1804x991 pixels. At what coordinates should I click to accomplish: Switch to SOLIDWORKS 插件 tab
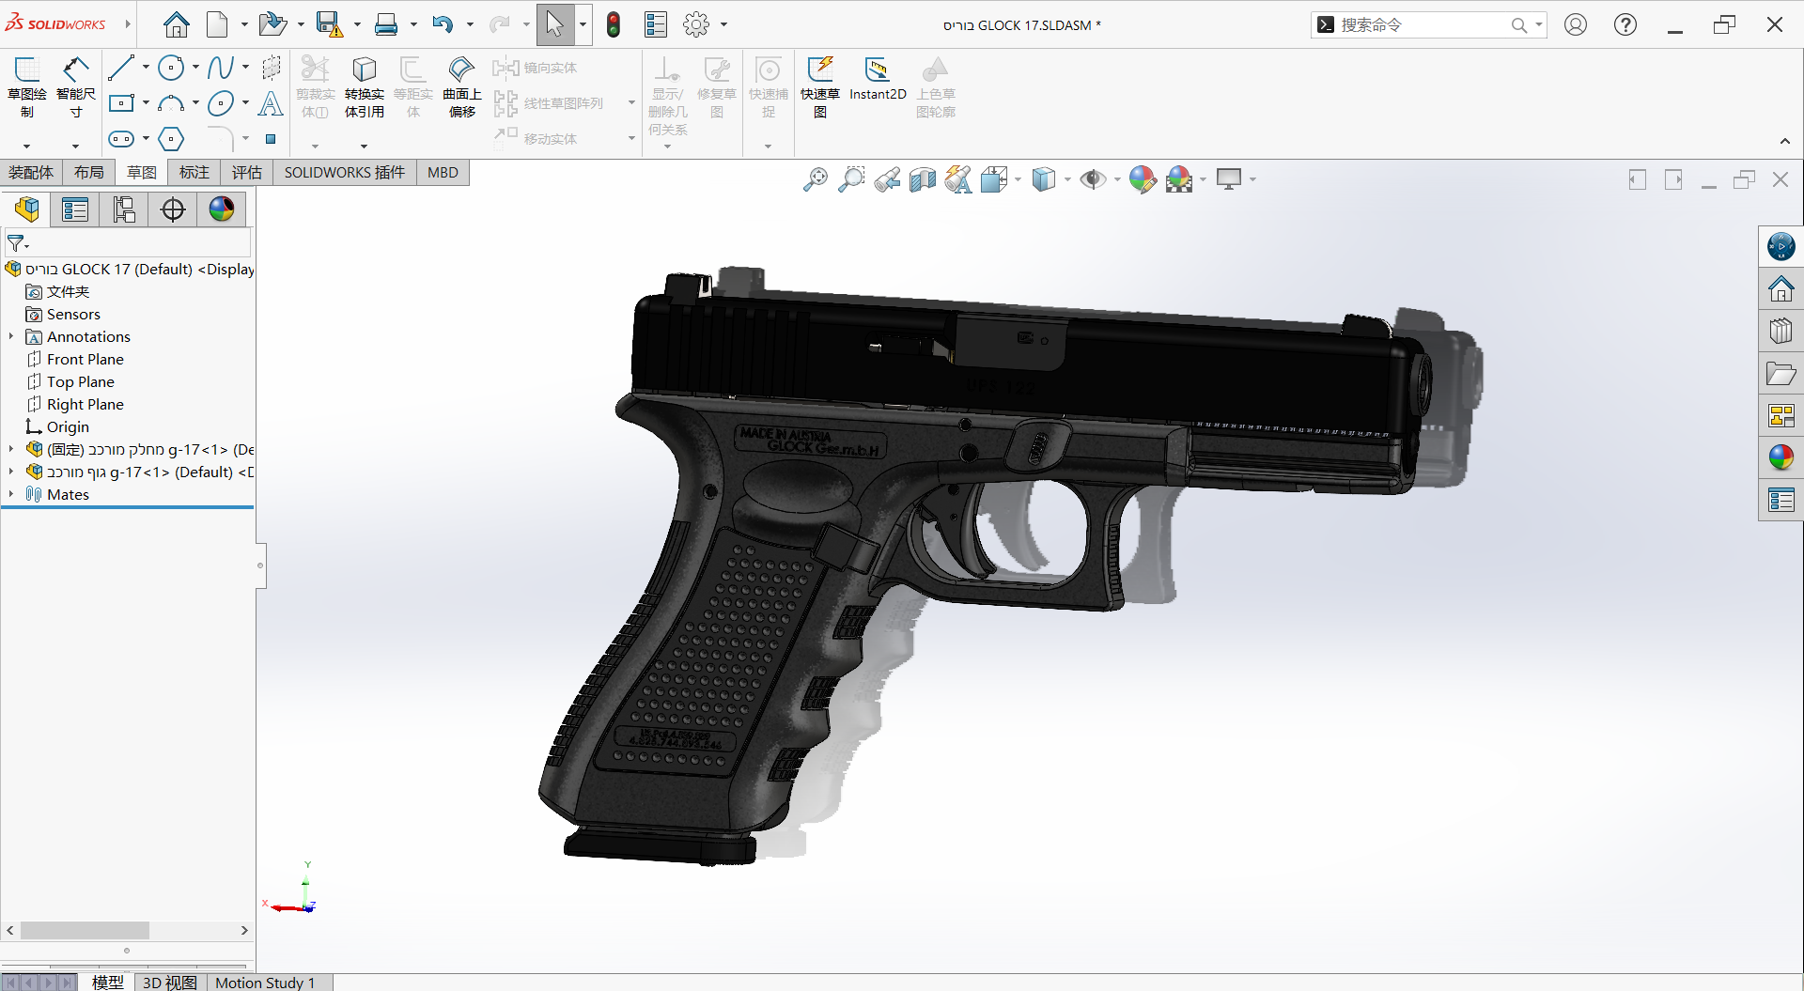pos(345,172)
